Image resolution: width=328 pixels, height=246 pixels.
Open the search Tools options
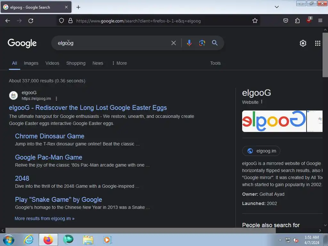(215, 63)
